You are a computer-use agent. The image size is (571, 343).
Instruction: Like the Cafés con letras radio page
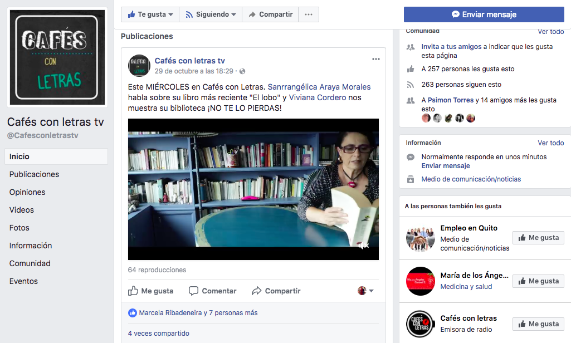click(538, 324)
